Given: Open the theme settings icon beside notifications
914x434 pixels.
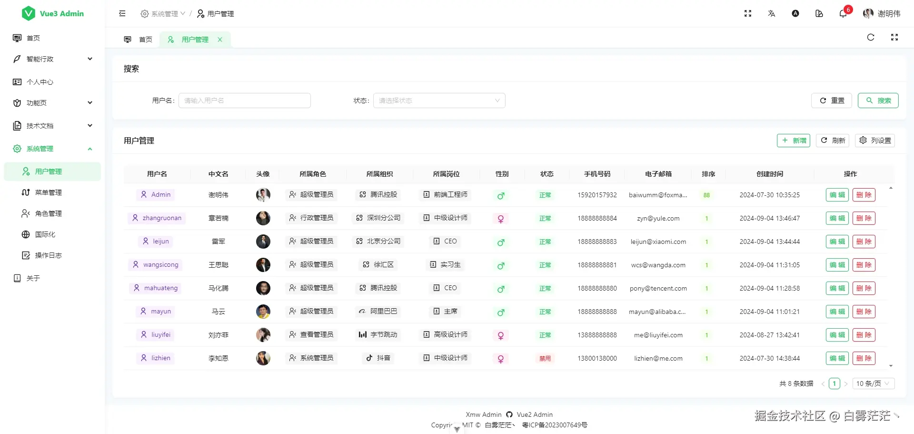Looking at the screenshot, I should 819,14.
